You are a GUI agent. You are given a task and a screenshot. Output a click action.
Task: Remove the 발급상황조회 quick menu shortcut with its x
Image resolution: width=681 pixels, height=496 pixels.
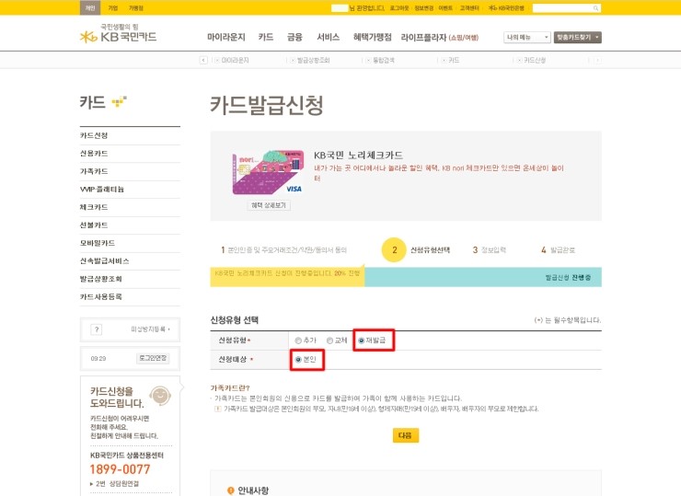293,61
